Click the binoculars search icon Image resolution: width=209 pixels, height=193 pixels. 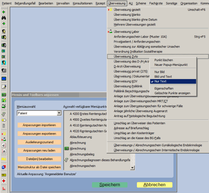pyautogui.click(x=4, y=18)
